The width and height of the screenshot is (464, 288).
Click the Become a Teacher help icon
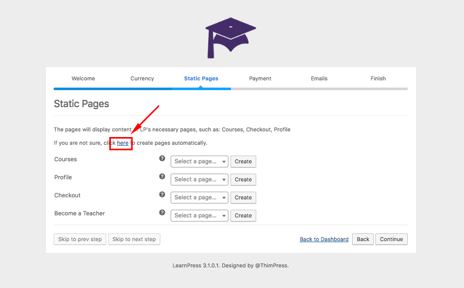(162, 213)
